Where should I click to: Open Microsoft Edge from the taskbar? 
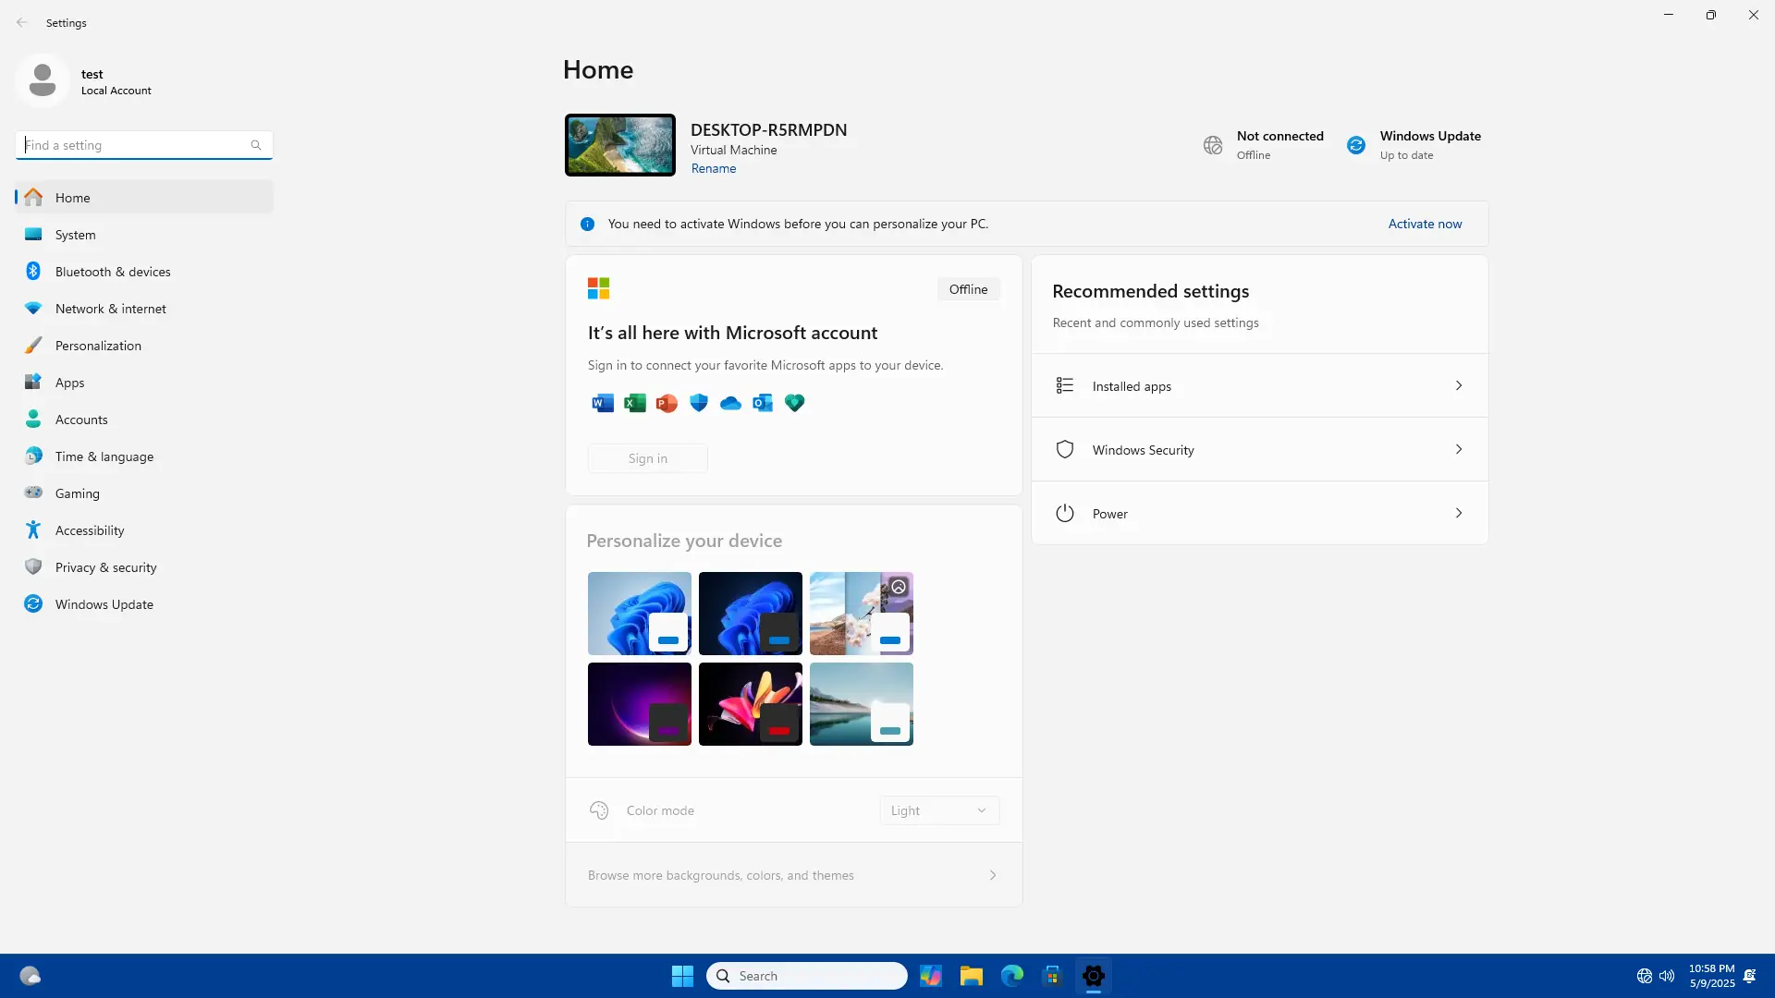1012,976
